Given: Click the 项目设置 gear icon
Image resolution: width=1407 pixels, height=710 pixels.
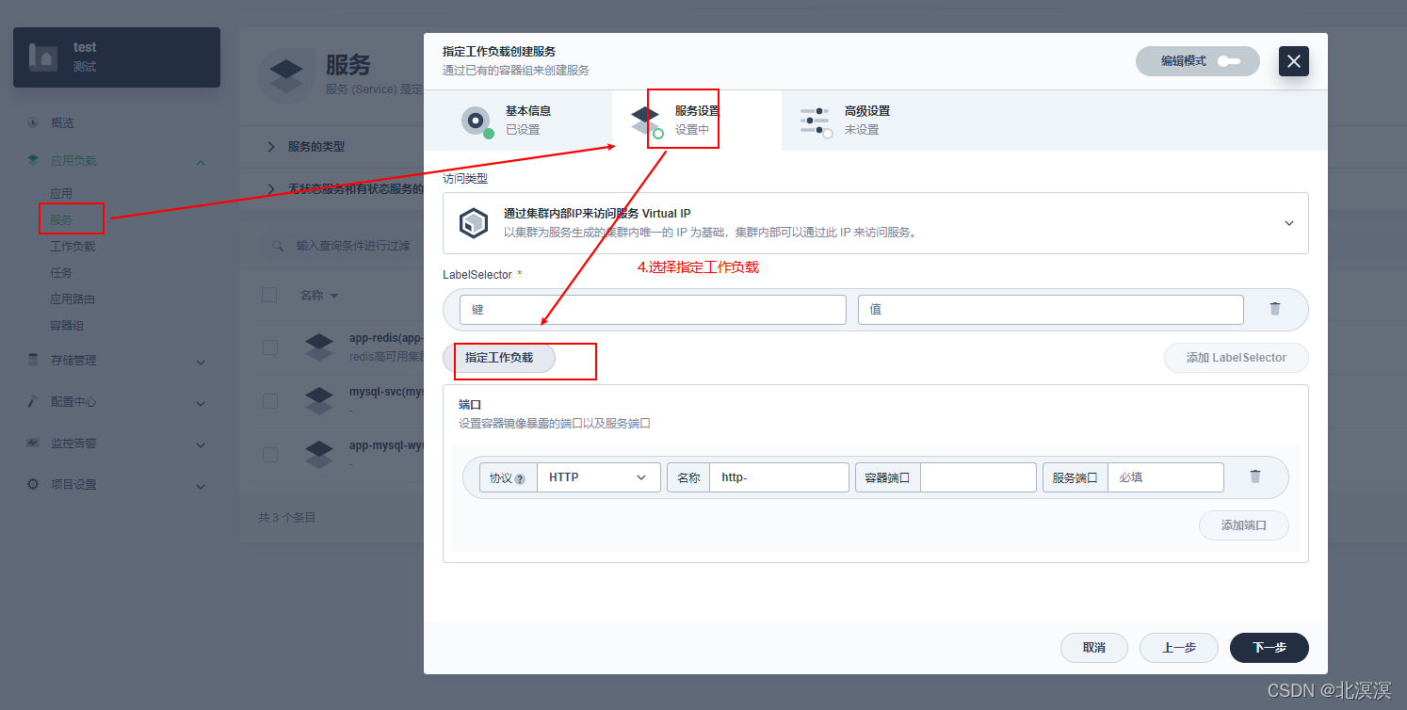Looking at the screenshot, I should 33,484.
